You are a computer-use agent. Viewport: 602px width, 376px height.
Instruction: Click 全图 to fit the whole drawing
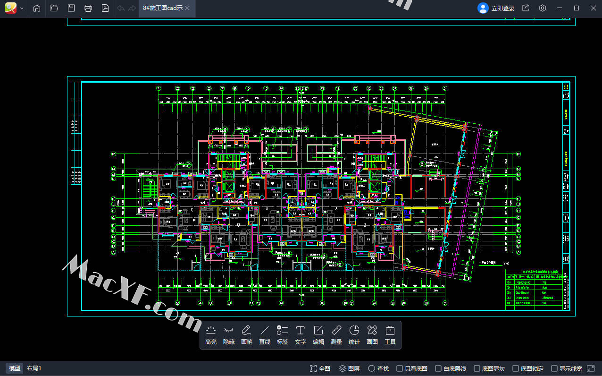click(320, 368)
